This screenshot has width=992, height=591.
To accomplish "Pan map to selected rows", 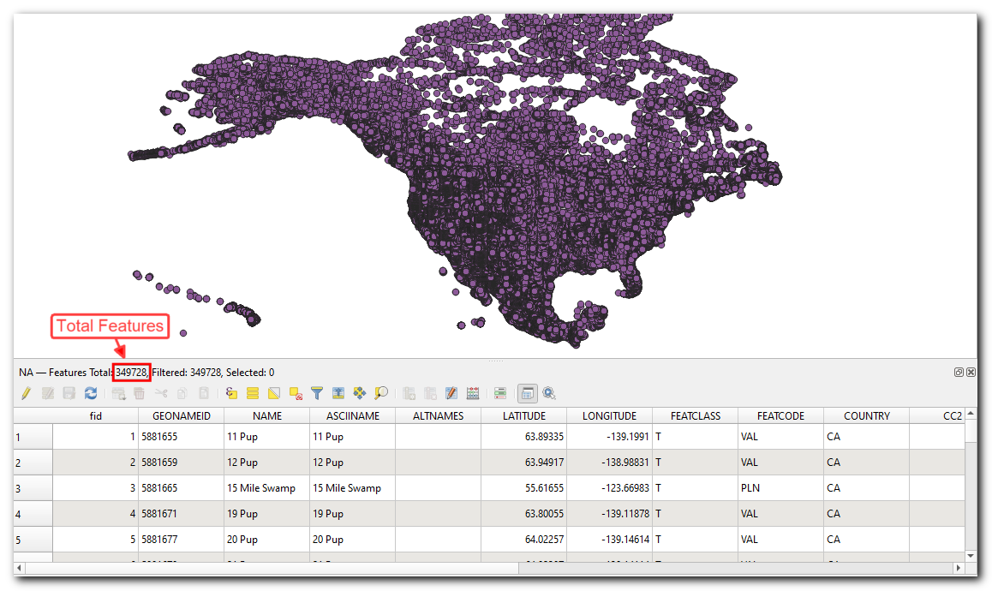I will point(360,394).
